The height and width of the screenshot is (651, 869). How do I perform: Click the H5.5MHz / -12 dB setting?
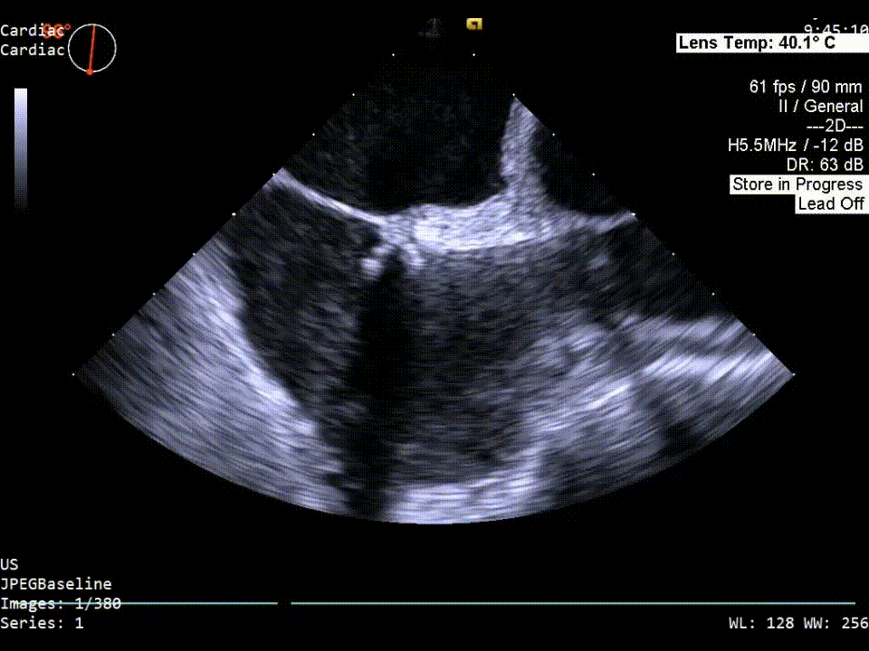pyautogui.click(x=795, y=145)
